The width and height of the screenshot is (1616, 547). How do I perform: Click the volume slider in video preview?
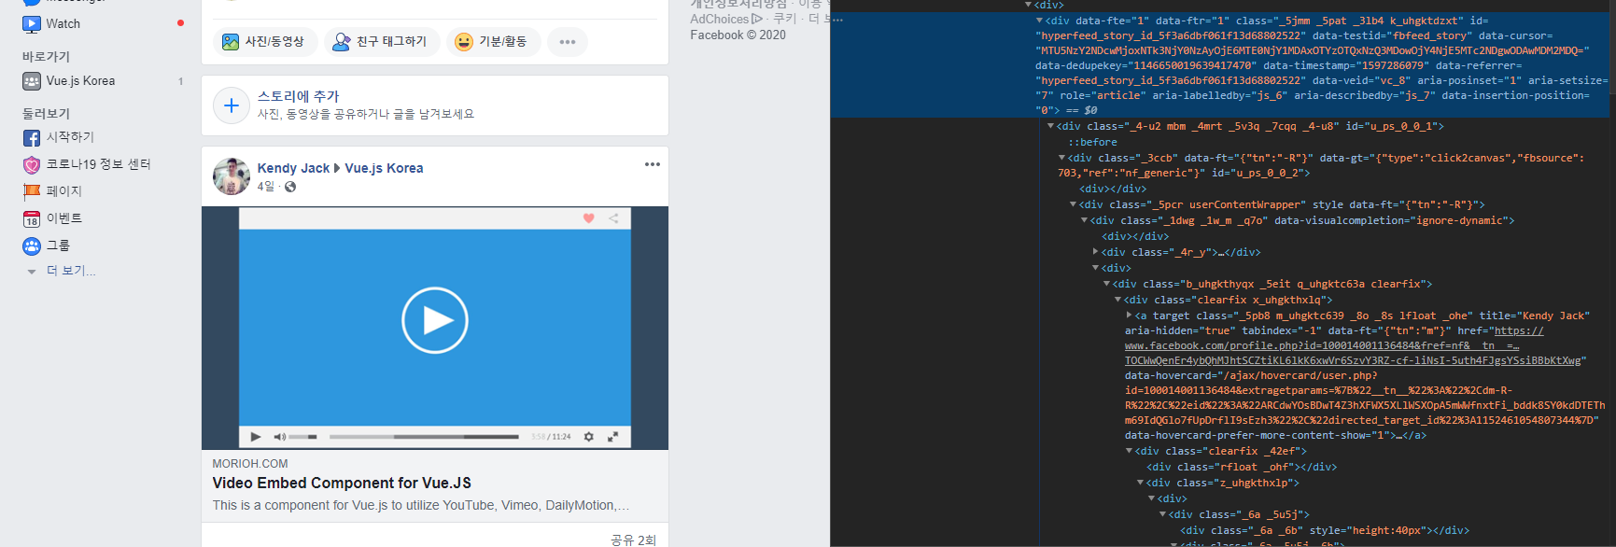pos(302,437)
